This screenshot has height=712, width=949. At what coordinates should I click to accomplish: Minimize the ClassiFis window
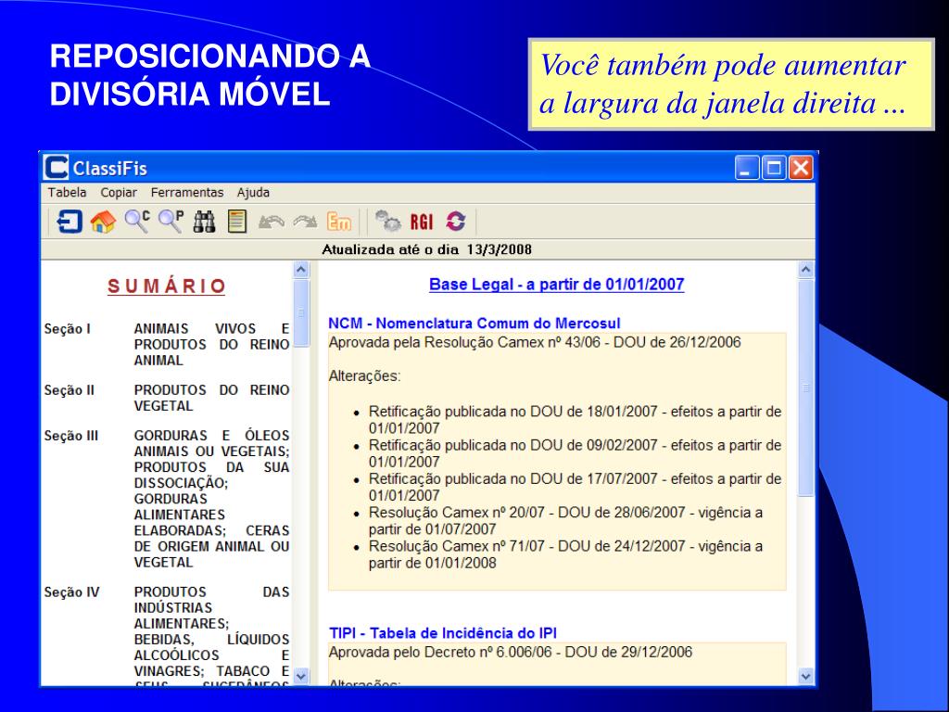pos(747,168)
